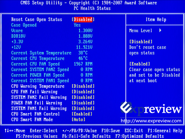Click the 38°C system temperature reading

point(83,53)
